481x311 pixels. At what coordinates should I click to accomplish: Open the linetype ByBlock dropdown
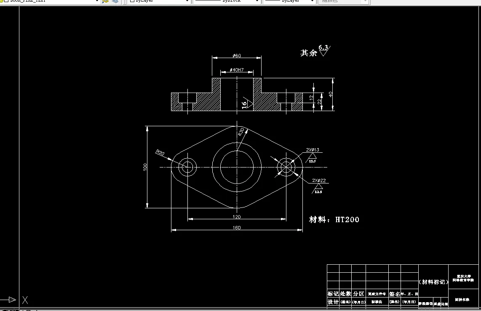[257, 2]
